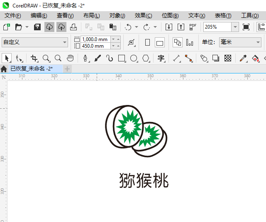The image size is (266, 222).
Task: Open the 文件(F) menu
Action: click(x=13, y=16)
